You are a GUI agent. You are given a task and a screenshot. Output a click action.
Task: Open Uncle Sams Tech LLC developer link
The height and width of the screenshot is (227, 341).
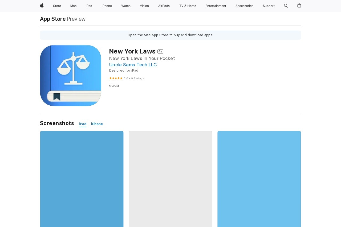(x=133, y=65)
